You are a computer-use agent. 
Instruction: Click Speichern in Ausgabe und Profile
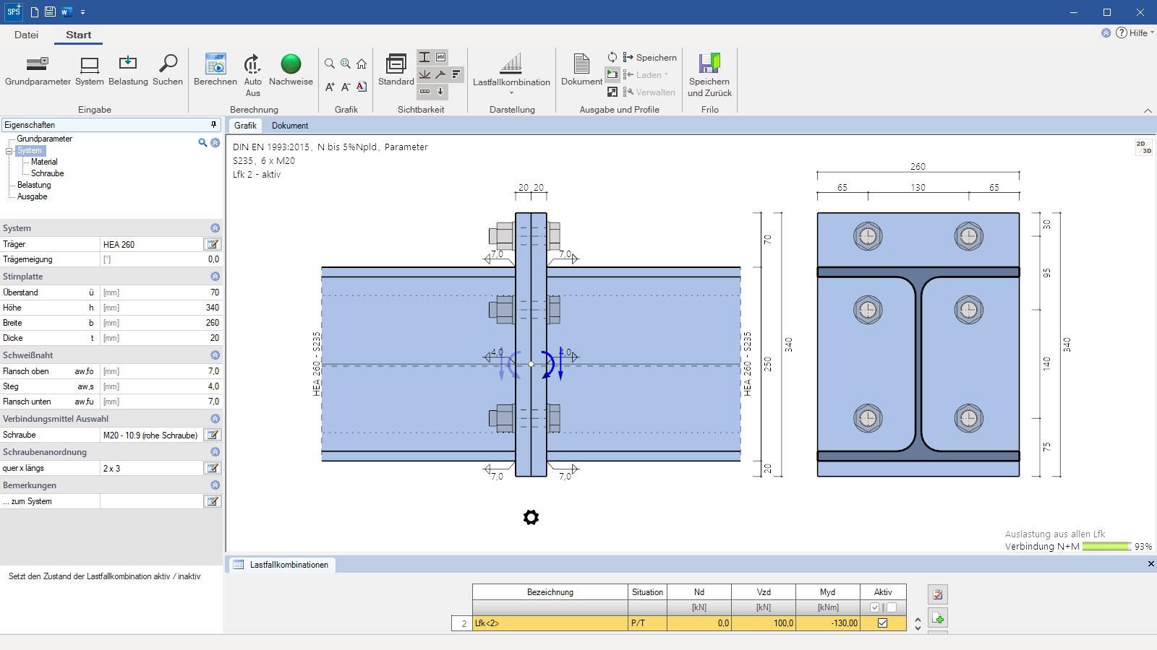point(649,58)
